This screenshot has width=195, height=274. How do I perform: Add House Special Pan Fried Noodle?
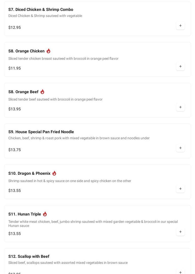pyautogui.click(x=180, y=148)
